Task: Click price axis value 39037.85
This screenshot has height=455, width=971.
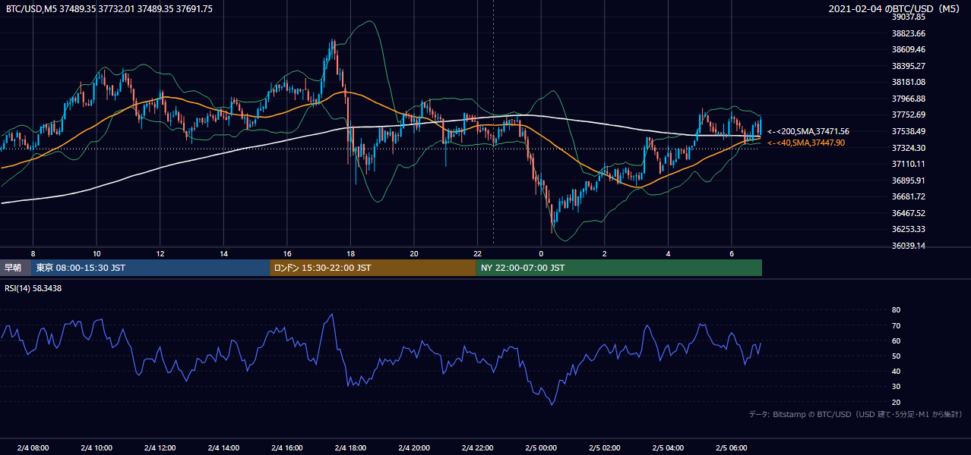Action: pyautogui.click(x=908, y=17)
